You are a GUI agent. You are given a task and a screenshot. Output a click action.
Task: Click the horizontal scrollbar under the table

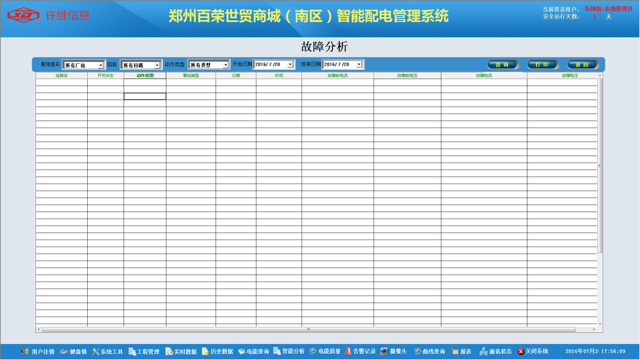coord(308,329)
